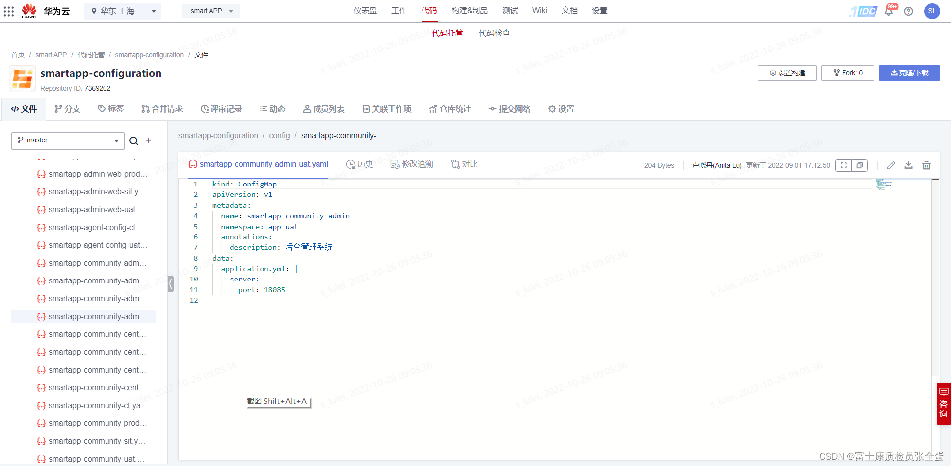Image resolution: width=951 pixels, height=466 pixels.
Task: Collapse the file tree side panel
Action: click(x=171, y=284)
